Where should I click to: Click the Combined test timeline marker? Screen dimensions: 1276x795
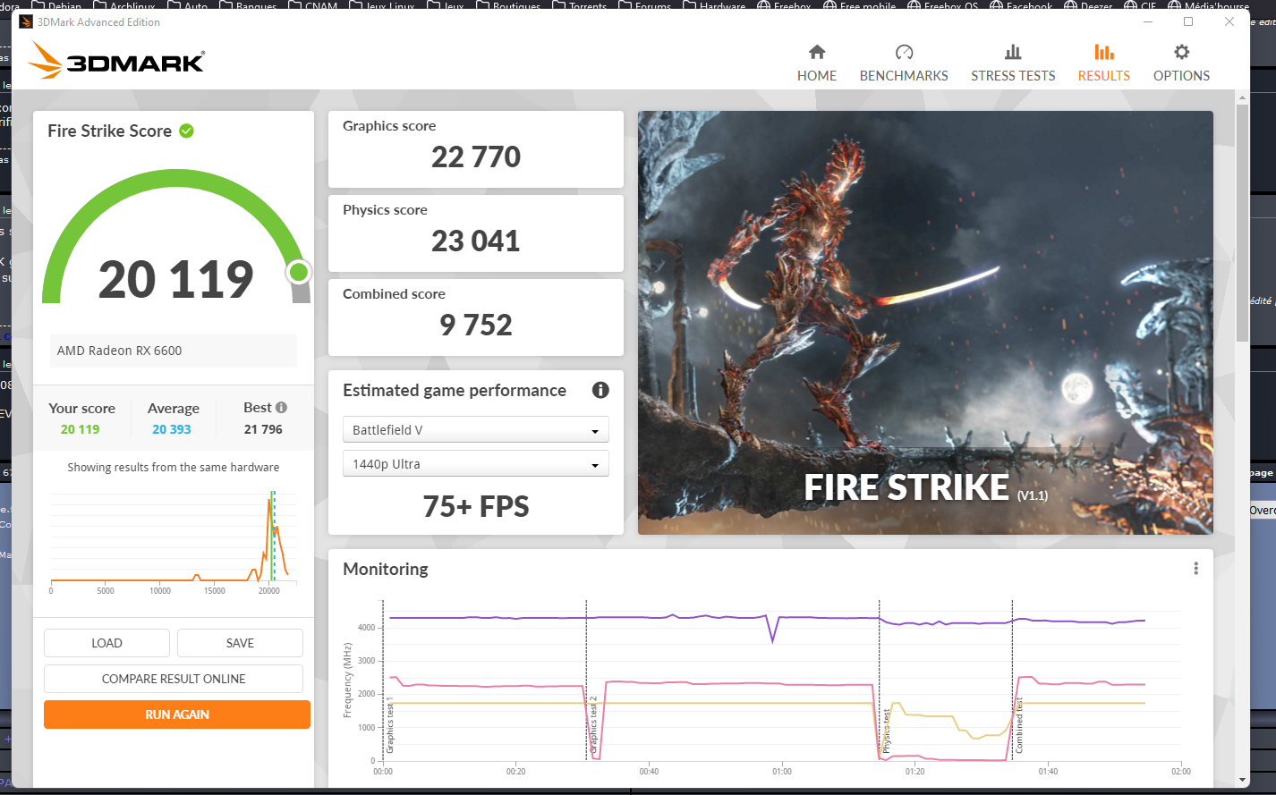click(x=1018, y=724)
